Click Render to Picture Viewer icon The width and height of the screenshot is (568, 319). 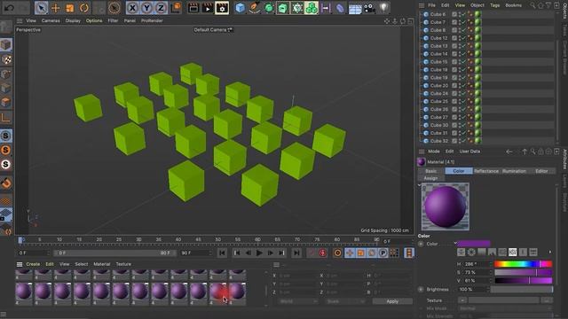(x=208, y=8)
